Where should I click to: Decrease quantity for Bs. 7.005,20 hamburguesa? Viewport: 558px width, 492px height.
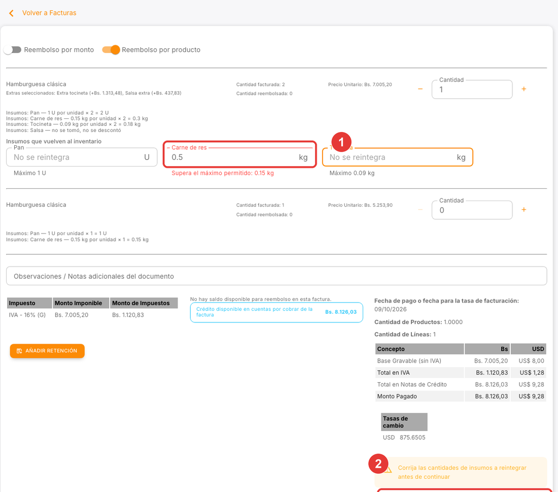click(421, 89)
